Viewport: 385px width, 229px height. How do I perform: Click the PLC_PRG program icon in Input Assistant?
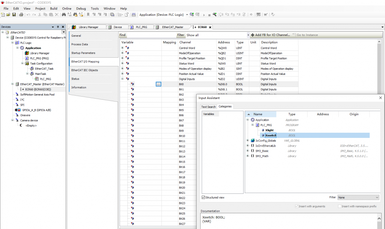(258, 125)
